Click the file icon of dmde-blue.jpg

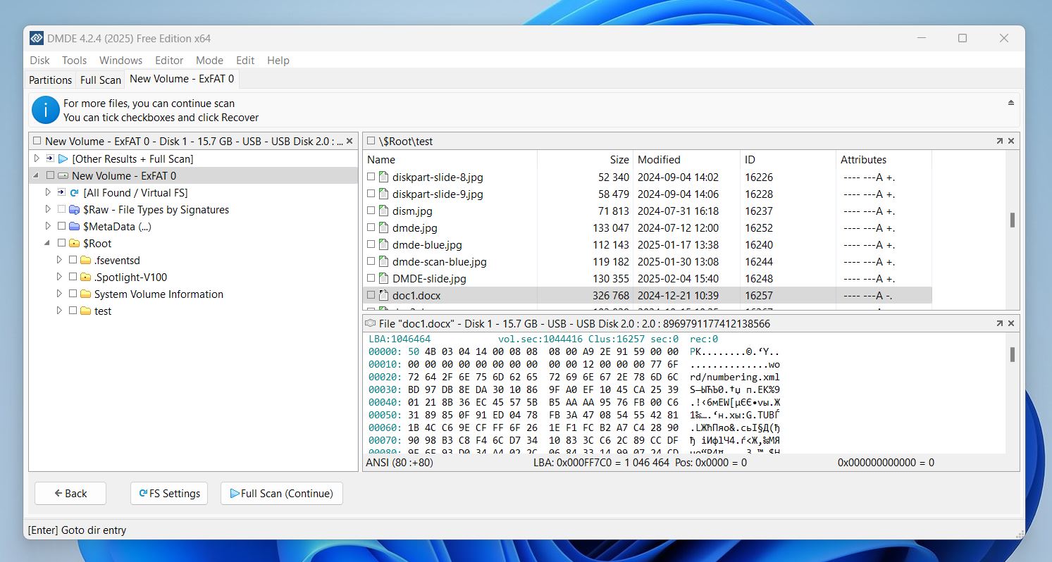tap(384, 245)
